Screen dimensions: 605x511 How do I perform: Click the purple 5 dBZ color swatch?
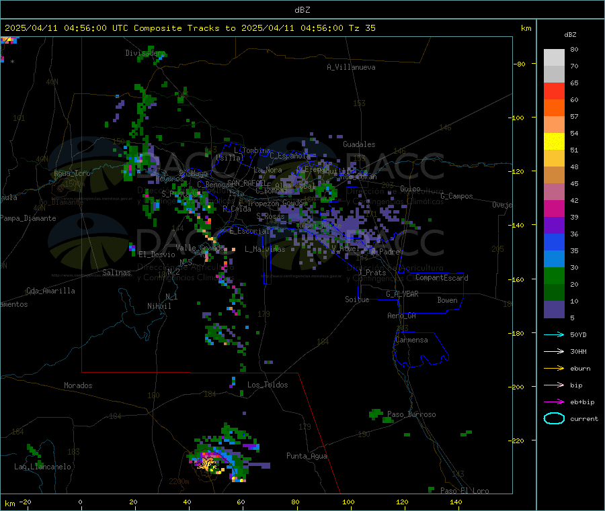pyautogui.click(x=554, y=310)
